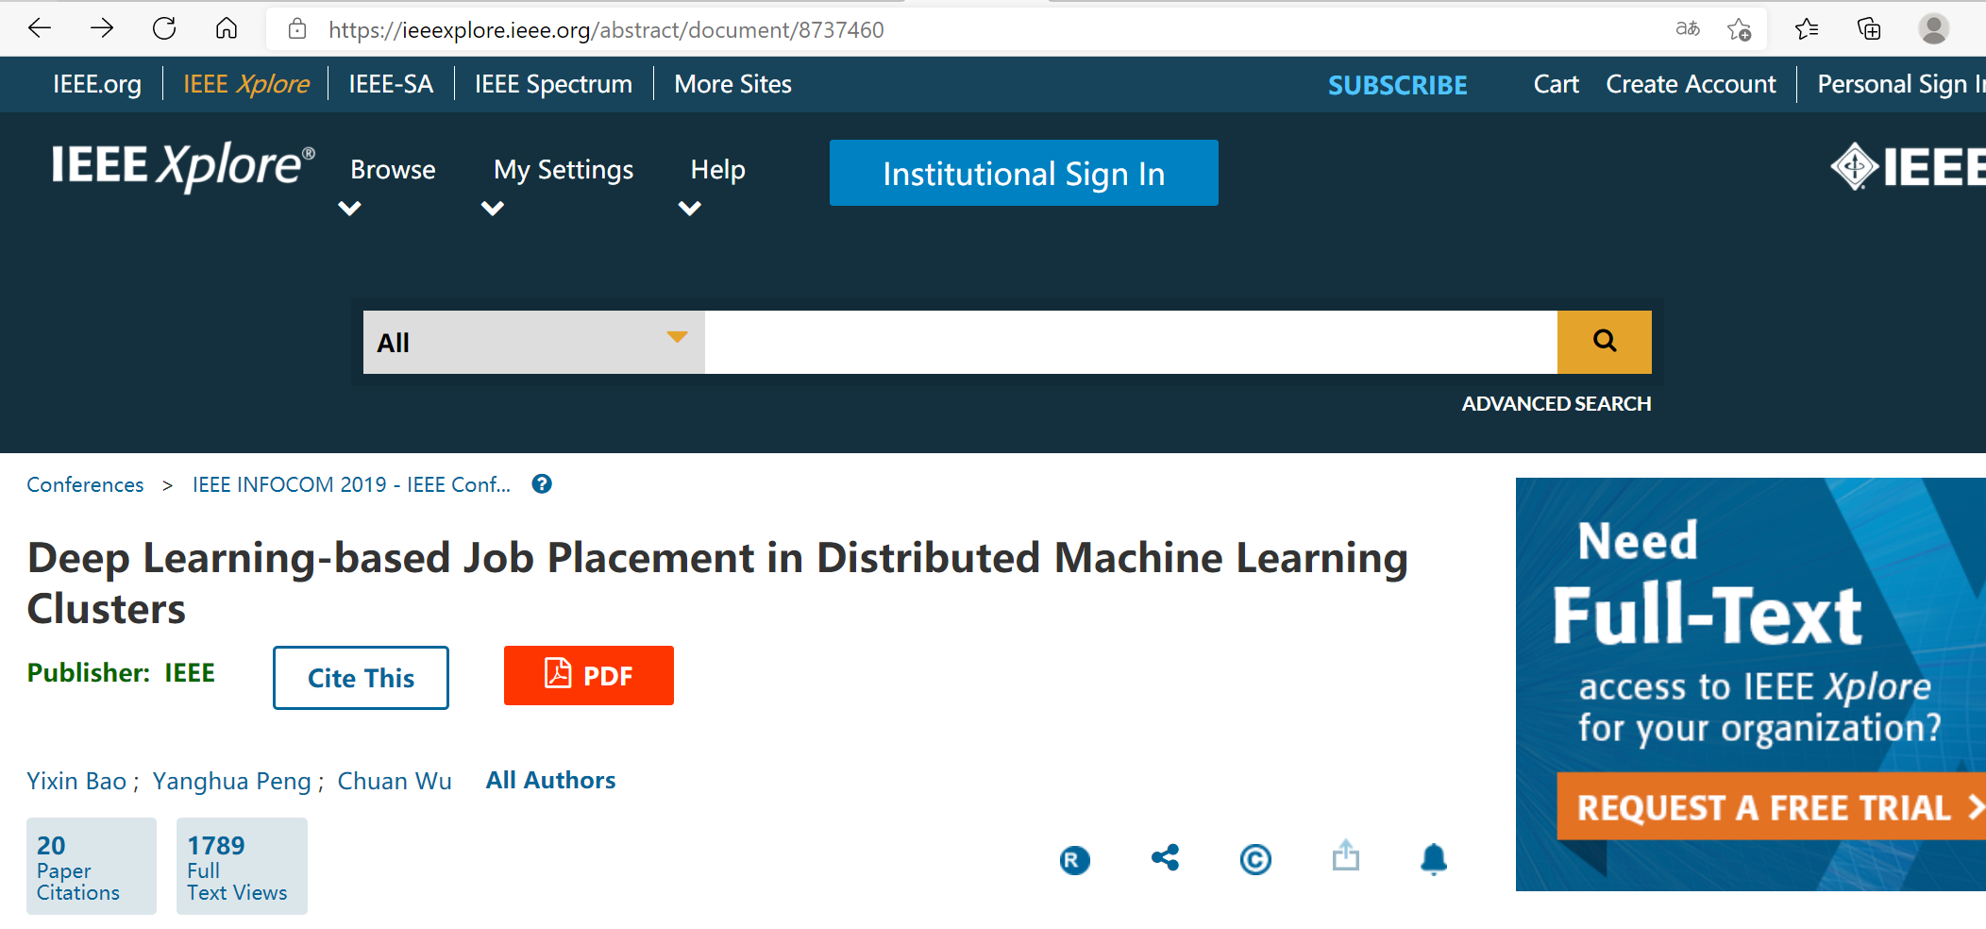1986x929 pixels.
Task: Open the More Sites menu
Action: coord(732,83)
